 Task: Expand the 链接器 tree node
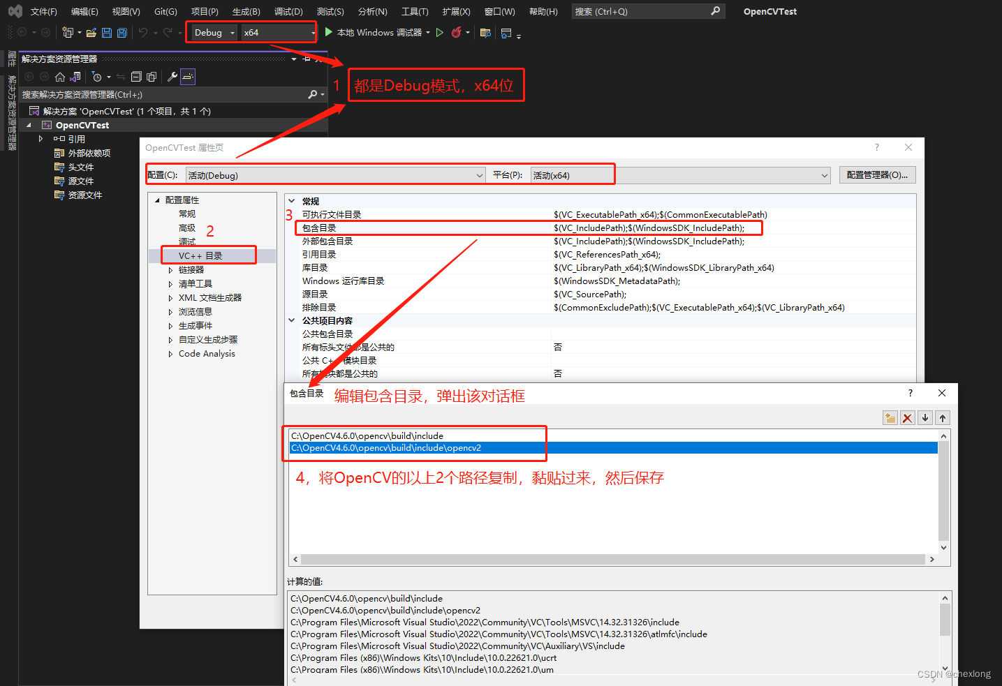point(170,270)
